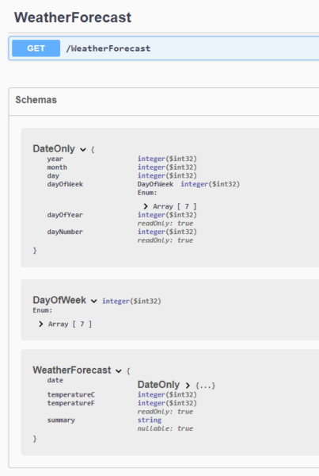Click the DayOfWeek schema title
Image resolution: width=319 pixels, height=476 pixels.
tap(59, 300)
